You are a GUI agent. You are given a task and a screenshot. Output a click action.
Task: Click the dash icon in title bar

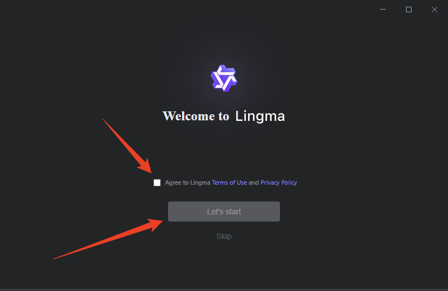pyautogui.click(x=383, y=10)
